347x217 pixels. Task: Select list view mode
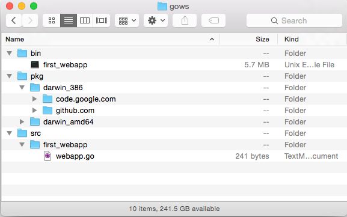[69, 20]
